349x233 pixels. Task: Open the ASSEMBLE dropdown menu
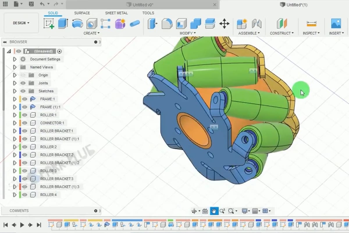tap(249, 33)
